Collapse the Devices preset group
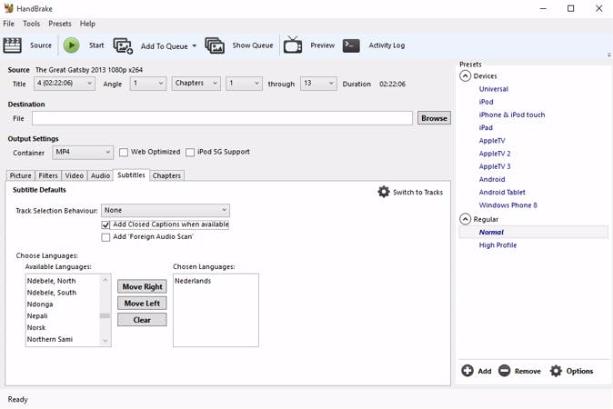 point(466,76)
